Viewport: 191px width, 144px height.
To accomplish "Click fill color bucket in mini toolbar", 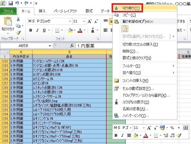I will point(136,135).
